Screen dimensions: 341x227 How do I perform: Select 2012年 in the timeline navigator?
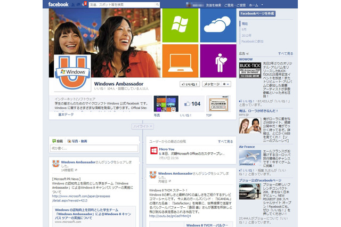point(246,36)
